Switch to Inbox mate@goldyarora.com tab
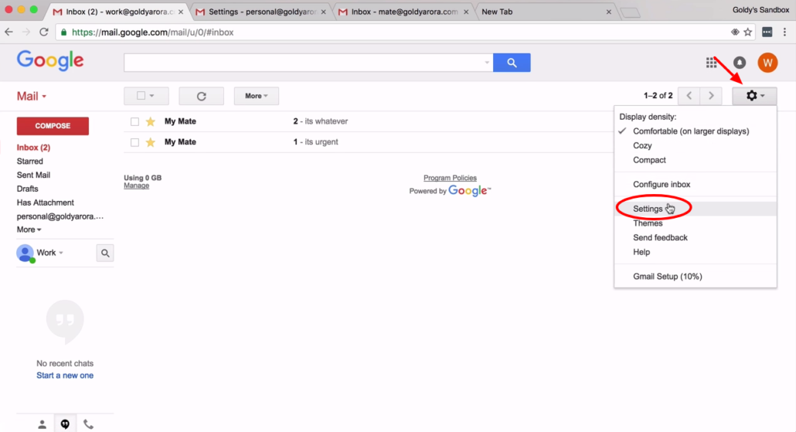Viewport: 796px width, 432px height. tap(405, 12)
